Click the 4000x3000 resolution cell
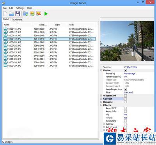Image resolution: width=156 pixels, height=145 pixels. point(39,29)
